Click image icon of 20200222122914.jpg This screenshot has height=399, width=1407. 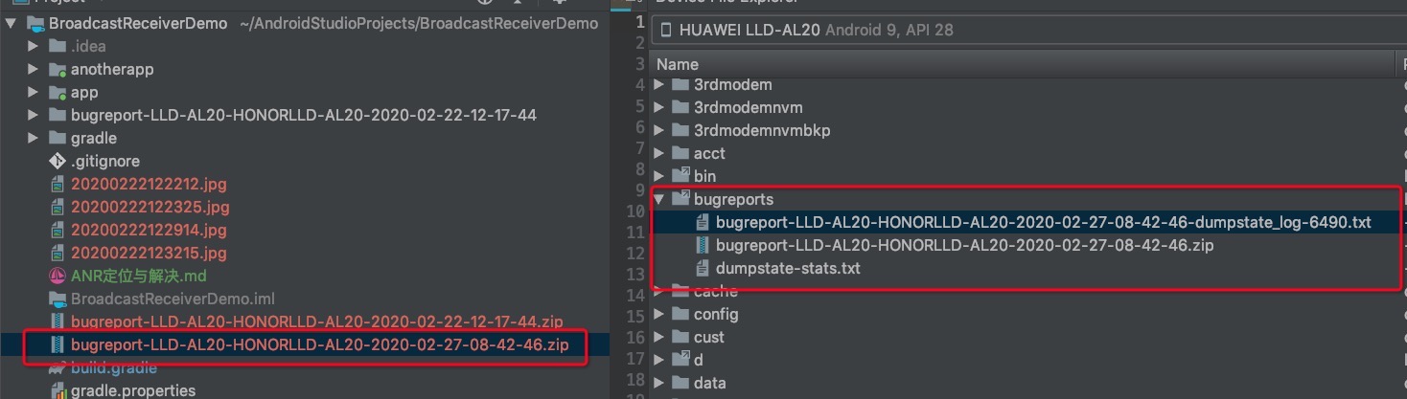(57, 230)
